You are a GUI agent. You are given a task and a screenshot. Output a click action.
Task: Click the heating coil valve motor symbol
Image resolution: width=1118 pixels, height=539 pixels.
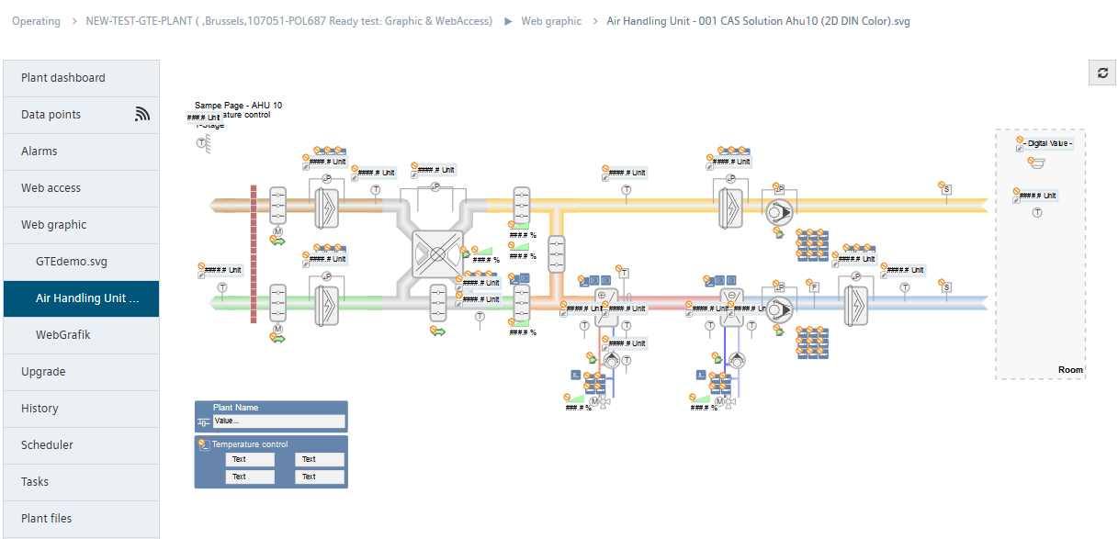[593, 401]
